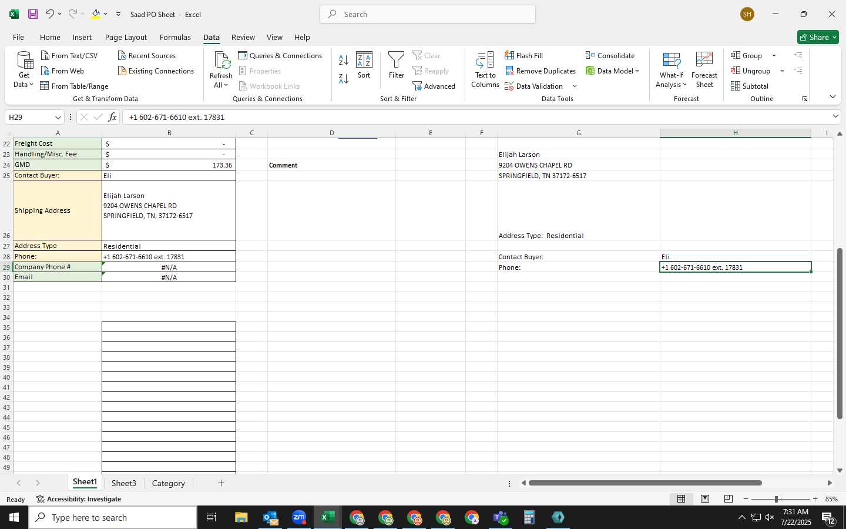Undo the last action
This screenshot has height=529, width=846.
click(49, 14)
